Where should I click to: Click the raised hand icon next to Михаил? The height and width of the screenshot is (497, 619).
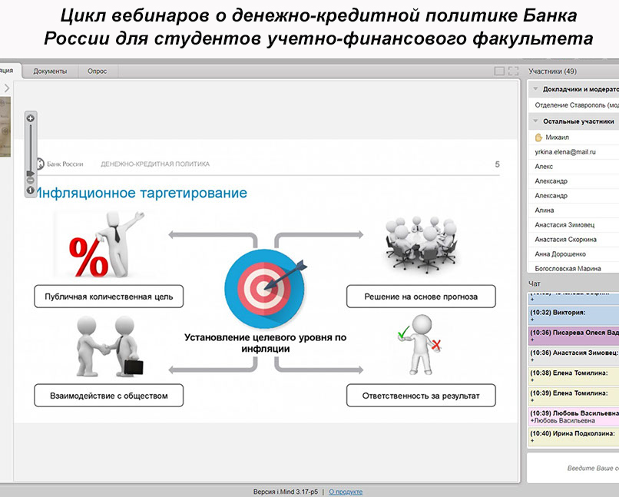[x=538, y=138]
